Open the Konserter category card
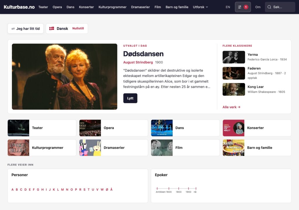This screenshot has width=299, height=210. click(x=257, y=128)
